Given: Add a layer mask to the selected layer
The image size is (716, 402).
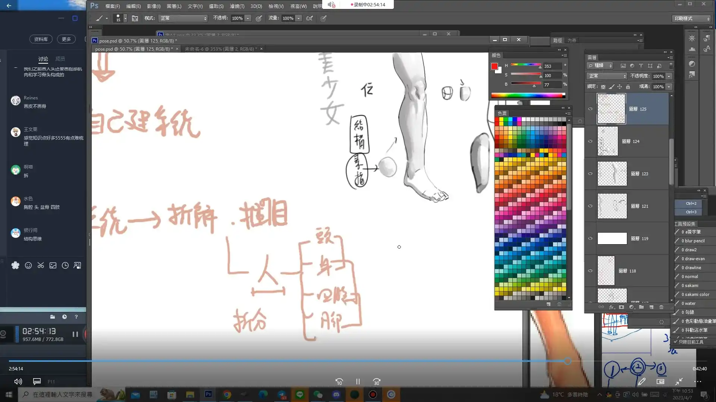Looking at the screenshot, I should click(621, 307).
